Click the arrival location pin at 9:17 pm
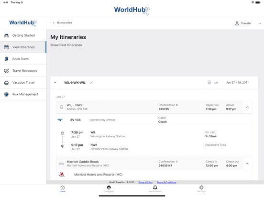Screen dimensions: 264x198 (62, 146)
